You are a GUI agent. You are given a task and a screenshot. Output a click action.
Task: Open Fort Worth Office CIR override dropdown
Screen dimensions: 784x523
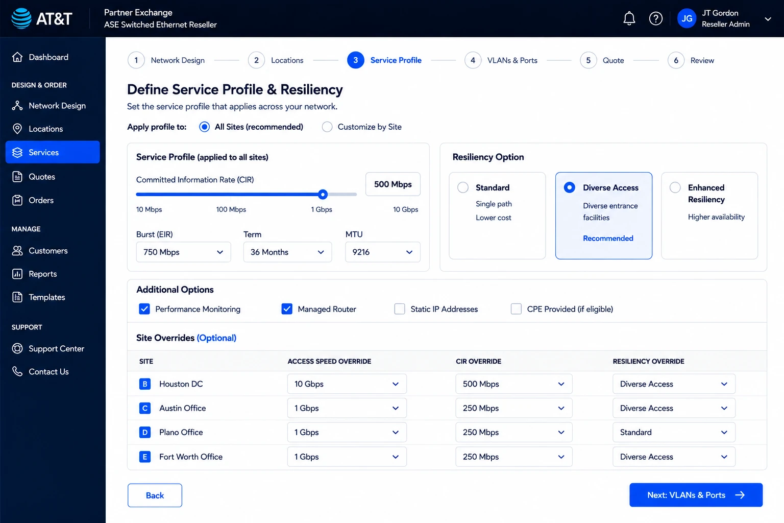[514, 457]
